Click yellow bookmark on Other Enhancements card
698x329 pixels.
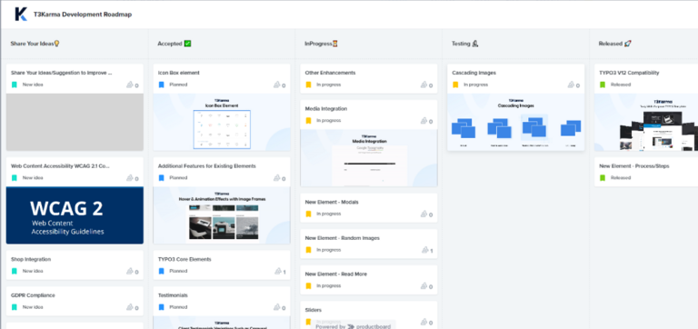308,85
